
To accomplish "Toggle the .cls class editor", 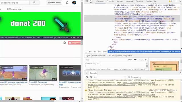I will coord(140,60).
